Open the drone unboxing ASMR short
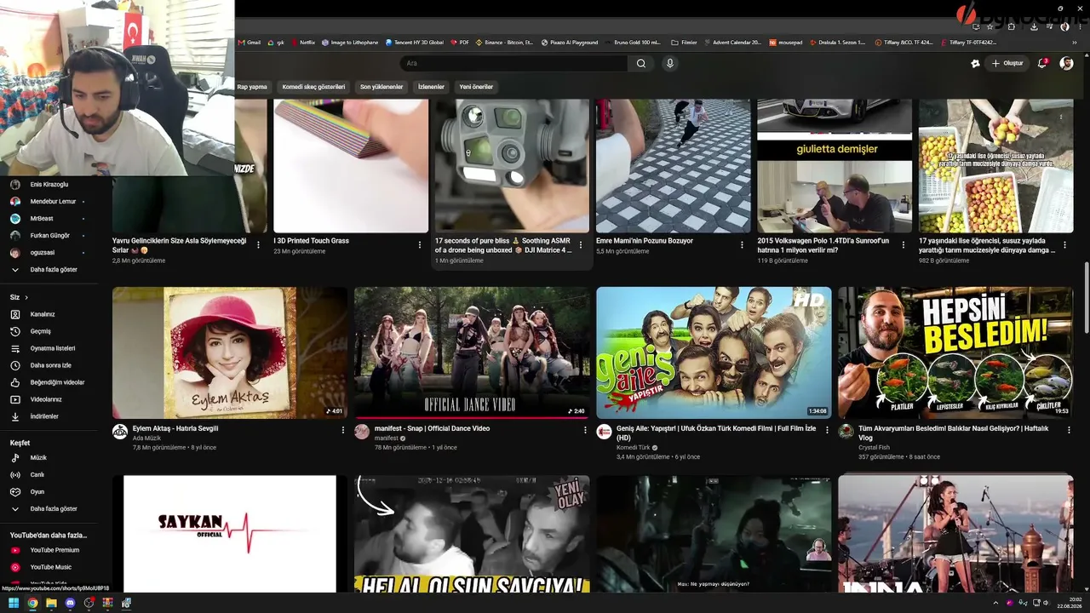This screenshot has width=1090, height=613. [512, 166]
